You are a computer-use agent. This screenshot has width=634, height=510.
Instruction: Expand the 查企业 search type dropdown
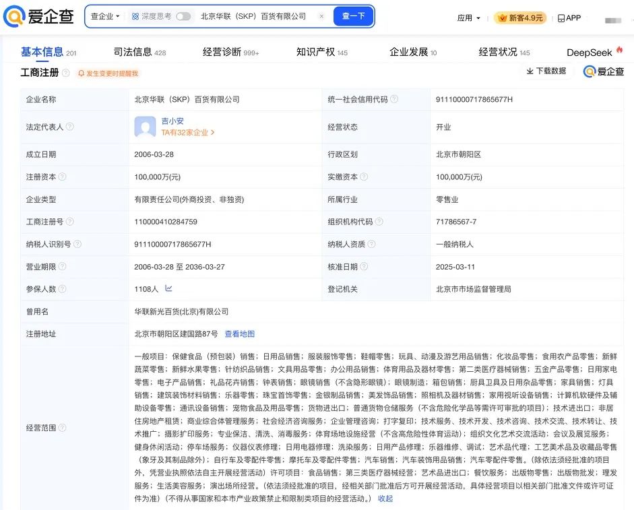pyautogui.click(x=105, y=16)
